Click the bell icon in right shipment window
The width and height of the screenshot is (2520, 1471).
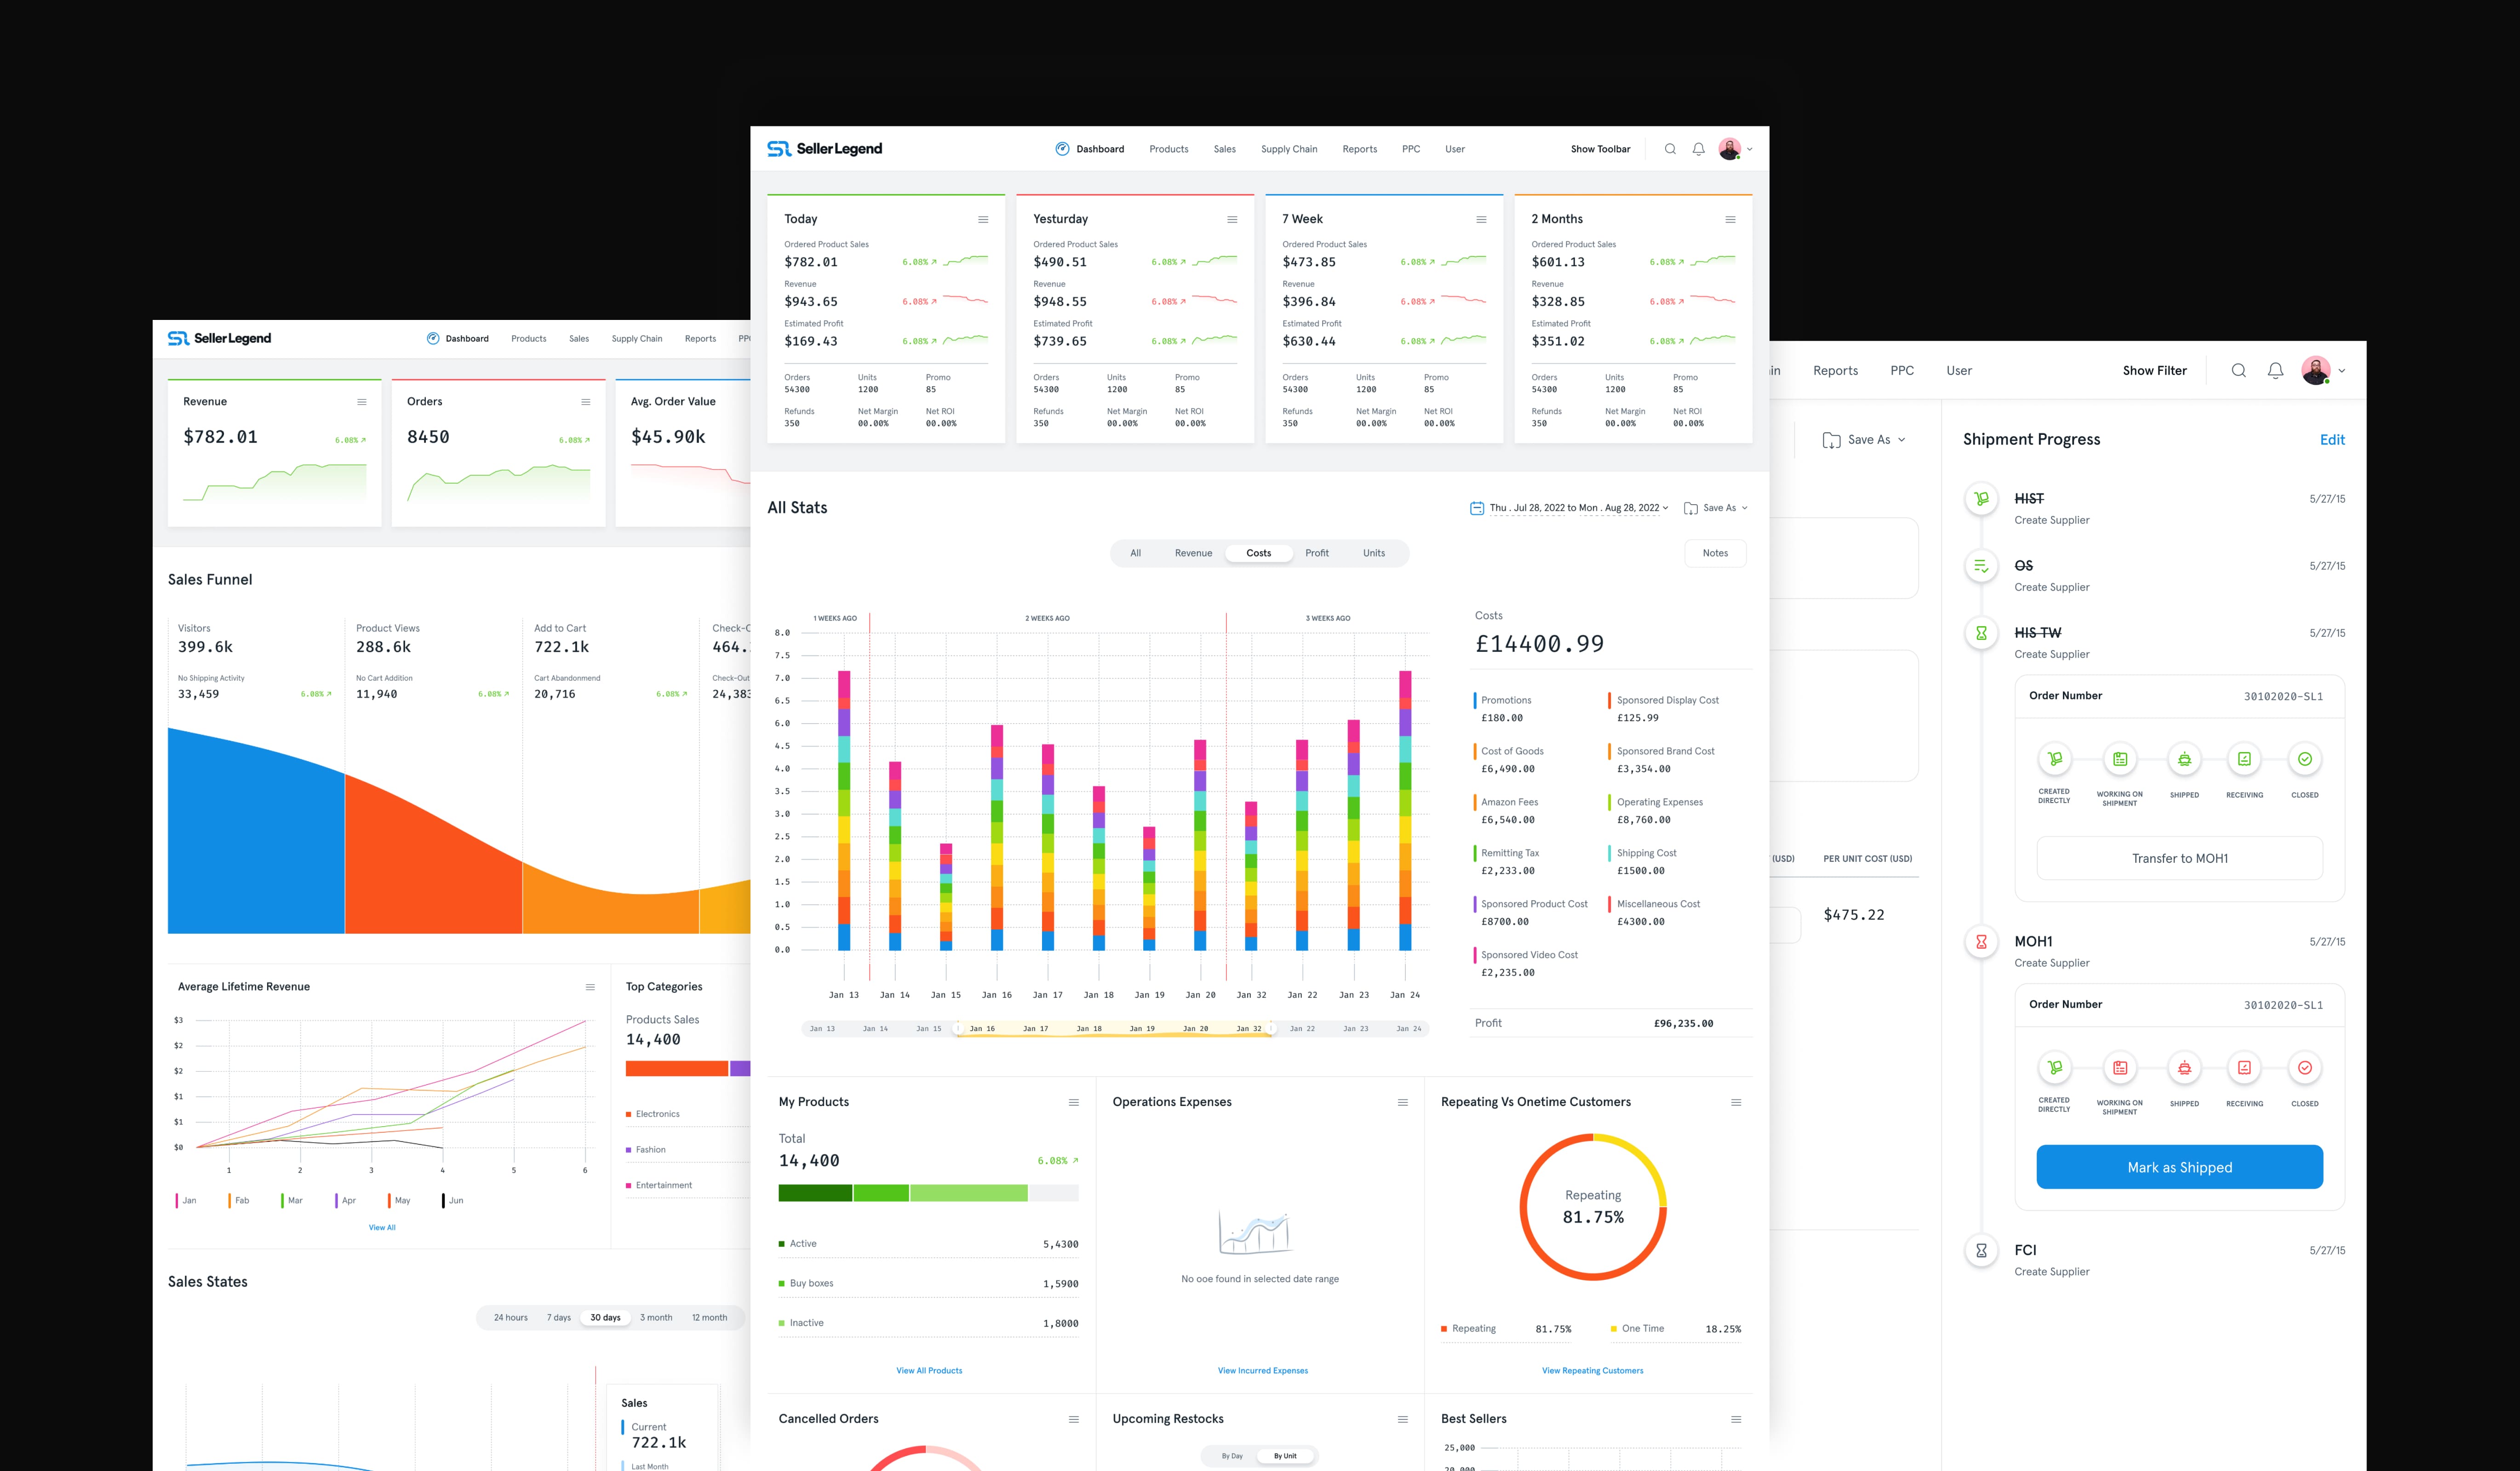[x=2275, y=371]
